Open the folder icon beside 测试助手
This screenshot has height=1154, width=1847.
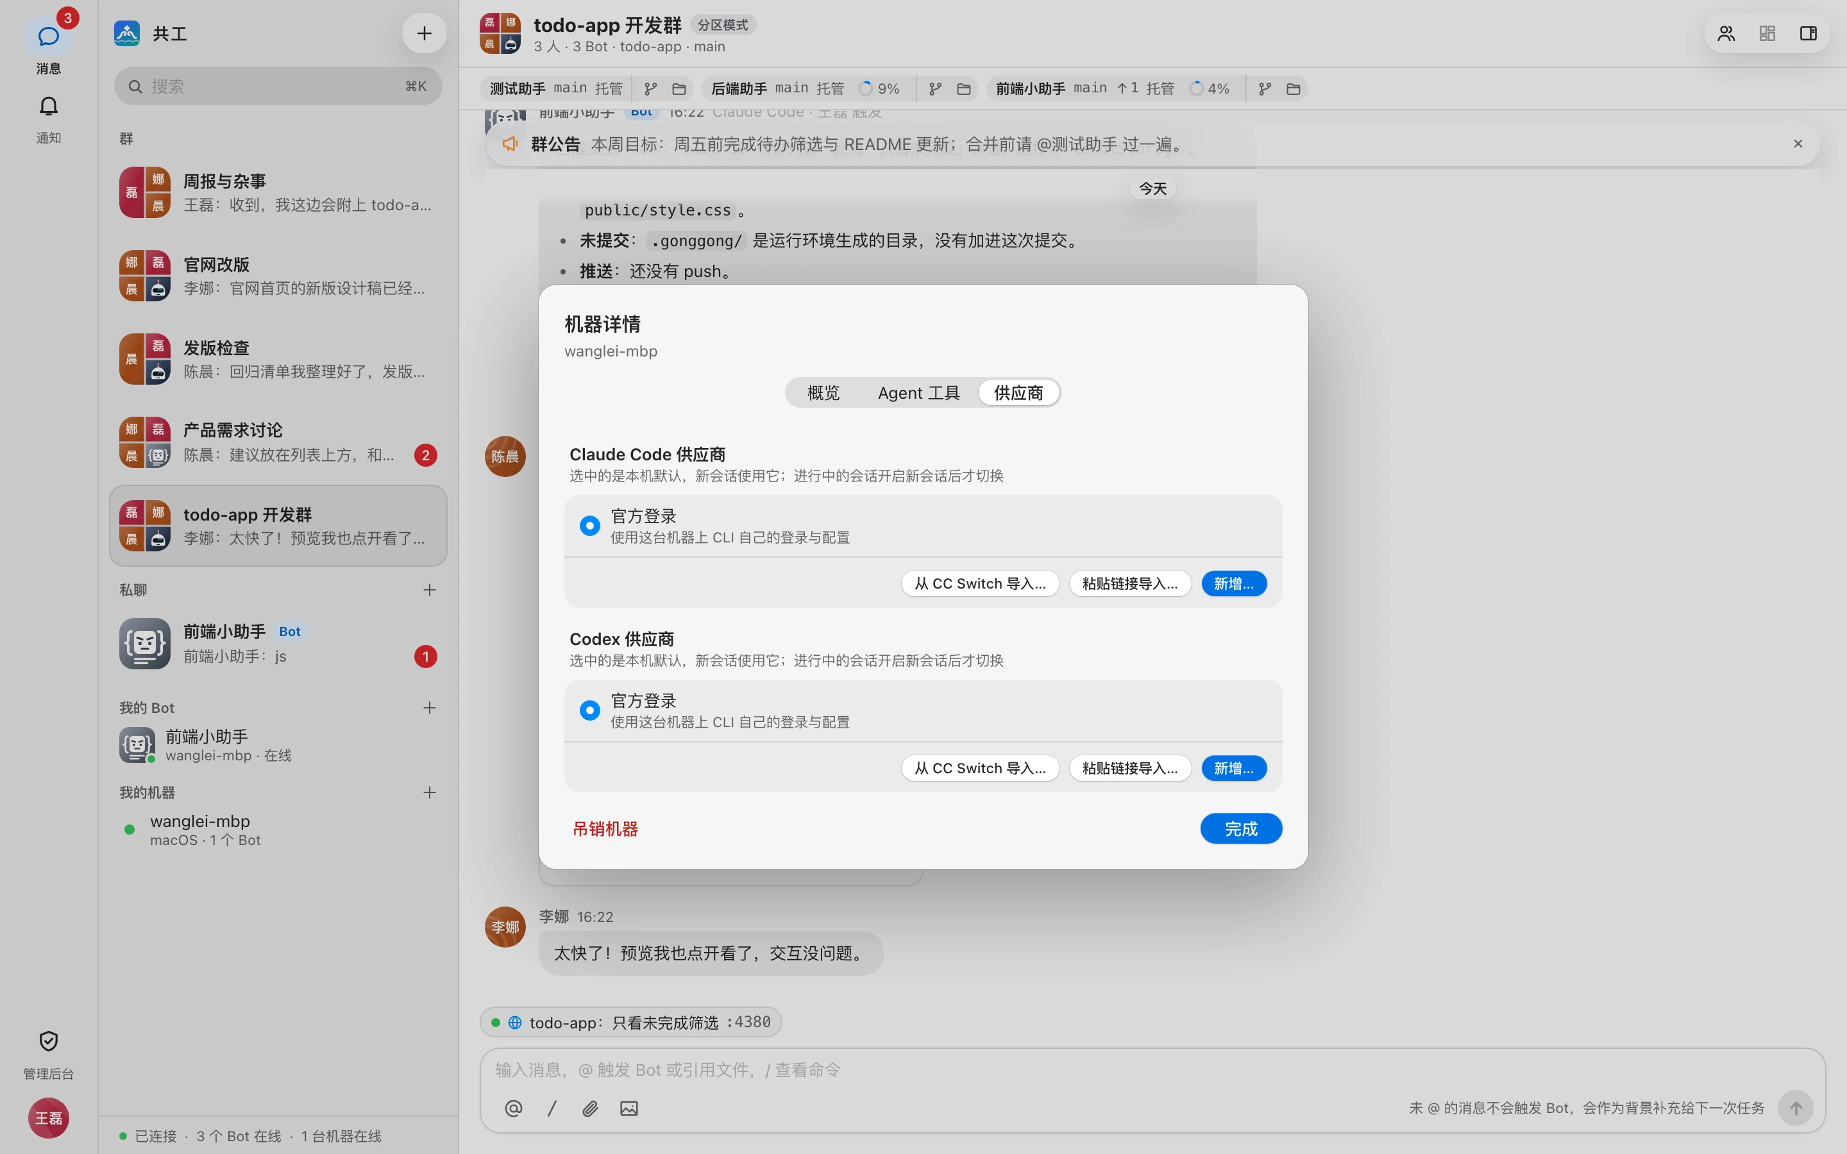679,88
